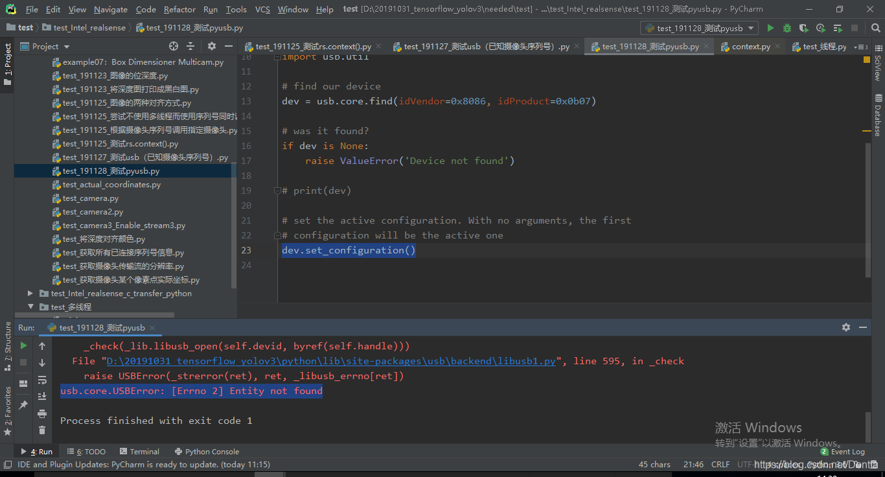Toggle the pin tab icon in Run panel
This screenshot has height=477, width=885.
tap(23, 405)
